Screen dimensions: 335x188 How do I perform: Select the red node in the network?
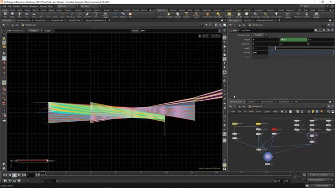274,129
